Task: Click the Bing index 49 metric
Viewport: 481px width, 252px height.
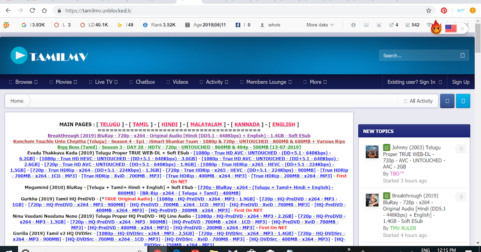Action: pos(125,25)
